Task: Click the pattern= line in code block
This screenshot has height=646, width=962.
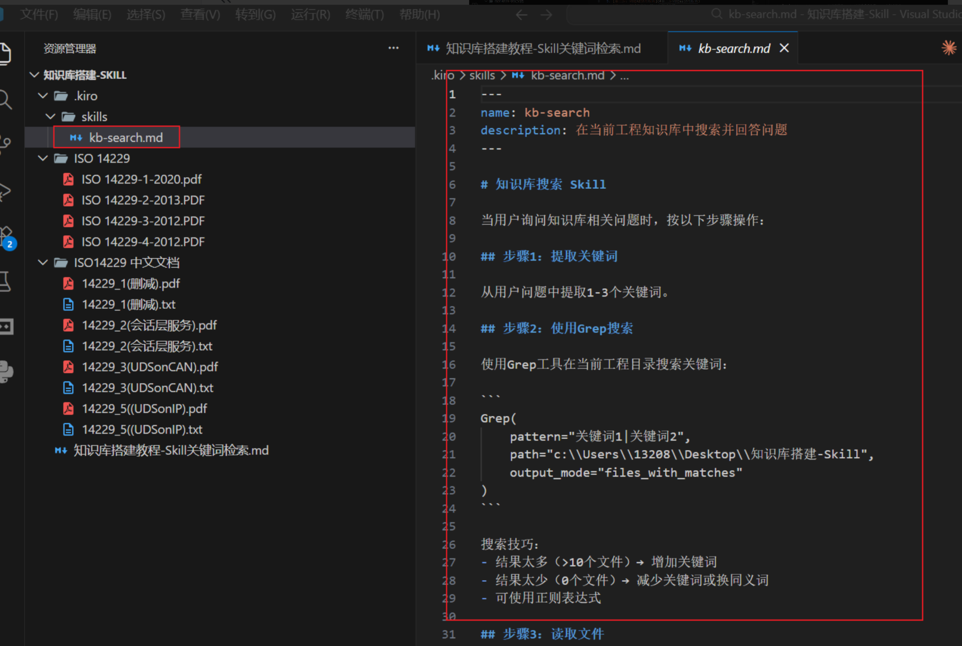Action: click(x=600, y=437)
